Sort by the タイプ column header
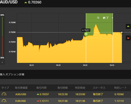The width and height of the screenshot is (131, 104). pyautogui.click(x=5, y=88)
